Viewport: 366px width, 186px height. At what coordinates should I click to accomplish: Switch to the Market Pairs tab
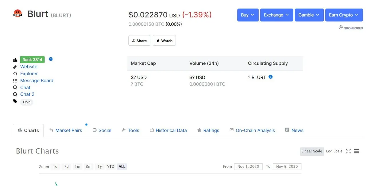coord(65,130)
